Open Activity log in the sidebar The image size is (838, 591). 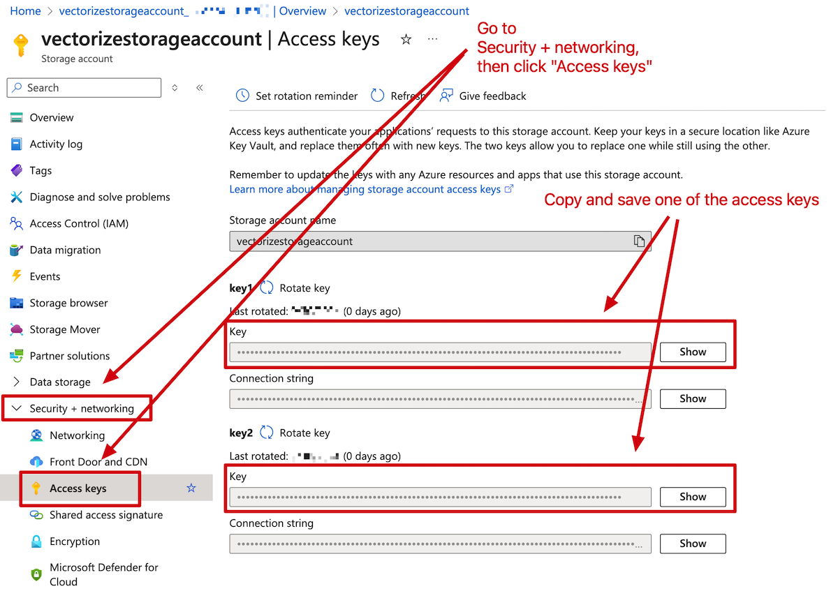[56, 144]
